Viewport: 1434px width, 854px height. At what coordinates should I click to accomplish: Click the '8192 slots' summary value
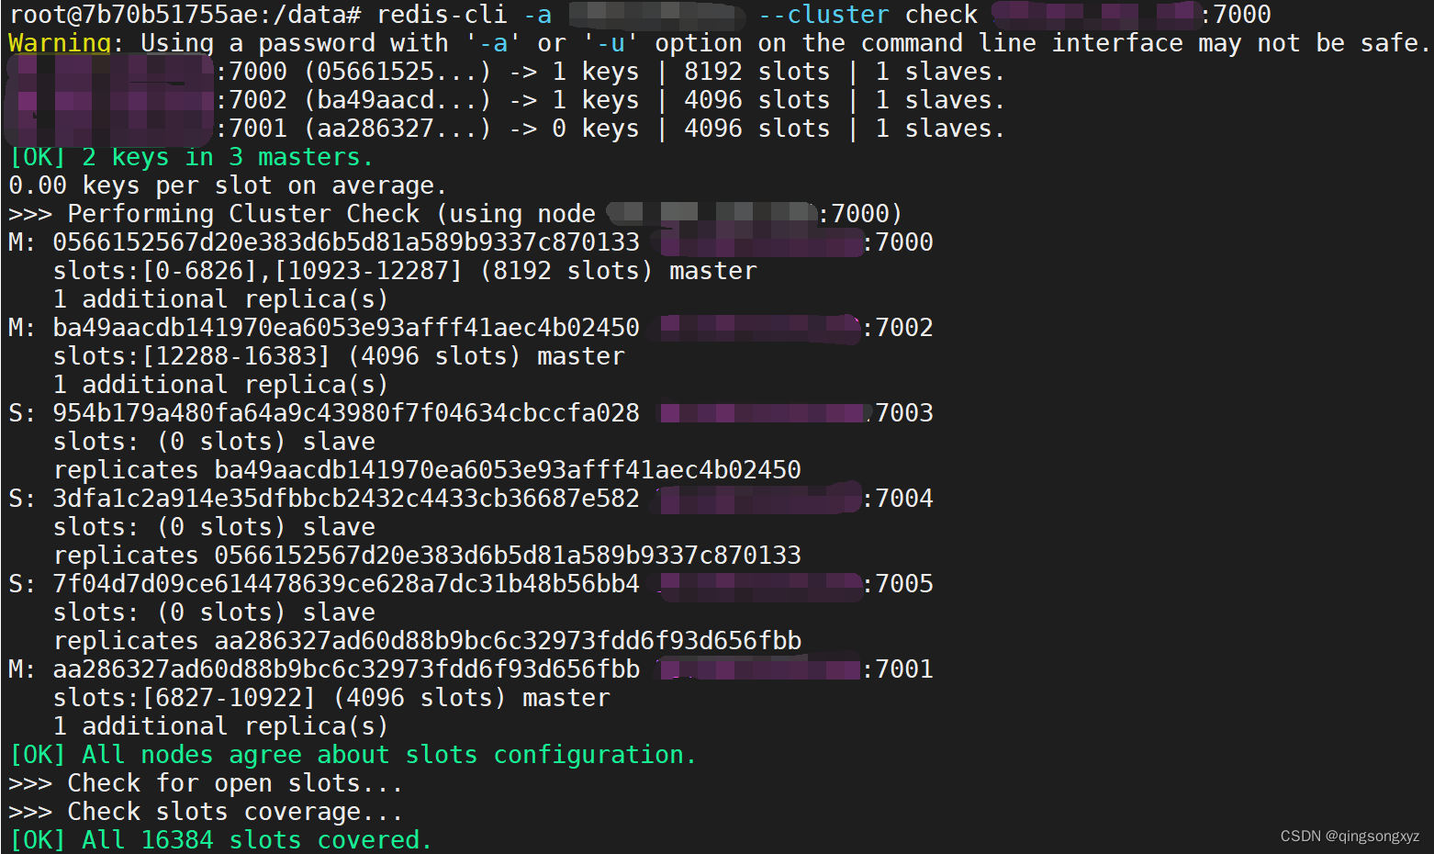[x=756, y=72]
